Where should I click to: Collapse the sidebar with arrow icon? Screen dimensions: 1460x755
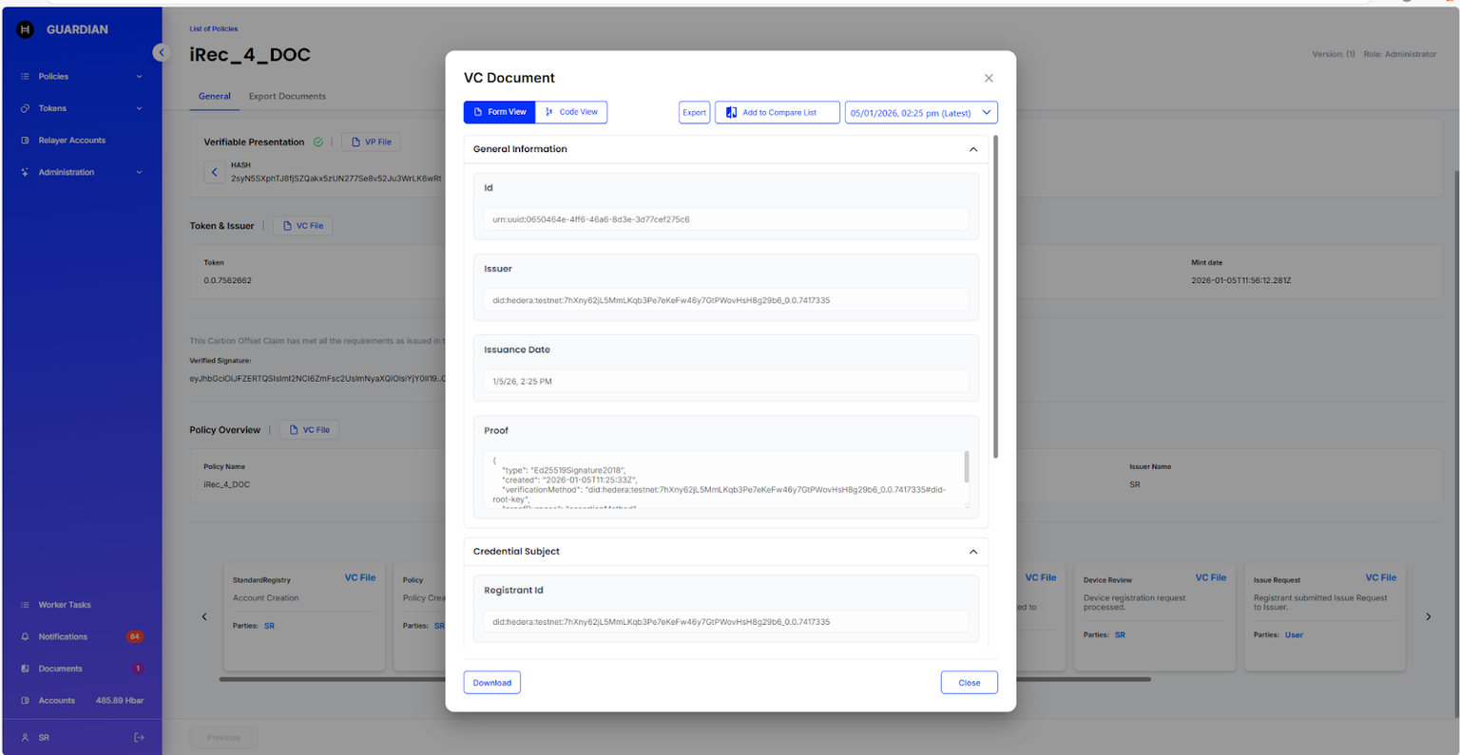[x=162, y=52]
